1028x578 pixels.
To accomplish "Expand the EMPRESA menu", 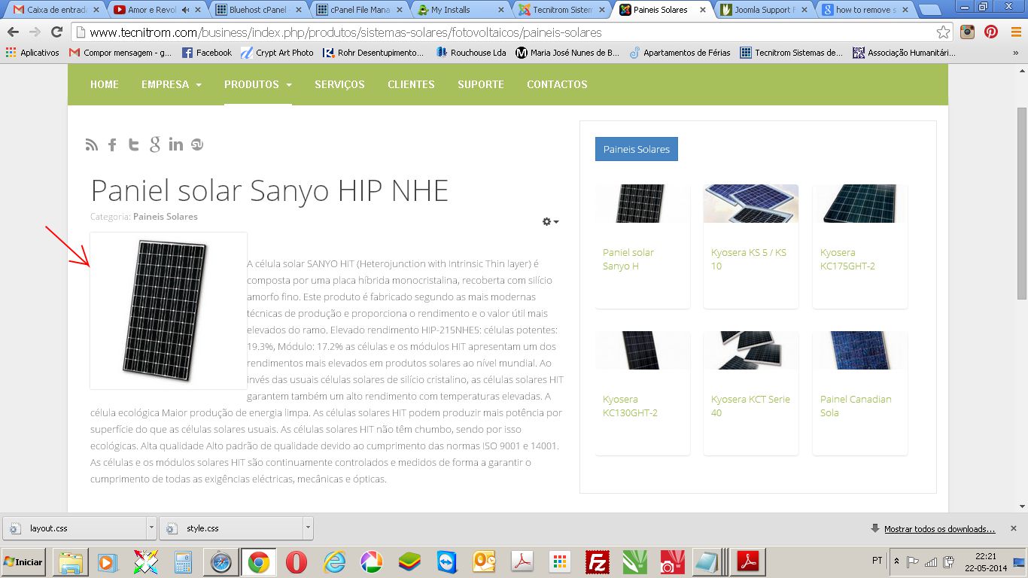I will 172,84.
